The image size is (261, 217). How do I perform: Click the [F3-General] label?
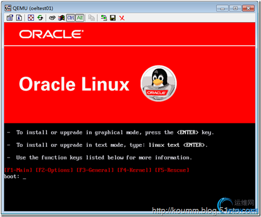95,170
